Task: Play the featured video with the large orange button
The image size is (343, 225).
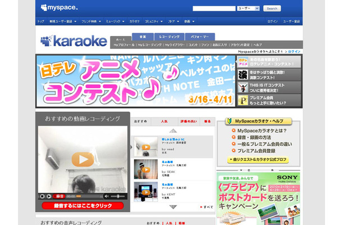Action: pyautogui.click(x=83, y=159)
